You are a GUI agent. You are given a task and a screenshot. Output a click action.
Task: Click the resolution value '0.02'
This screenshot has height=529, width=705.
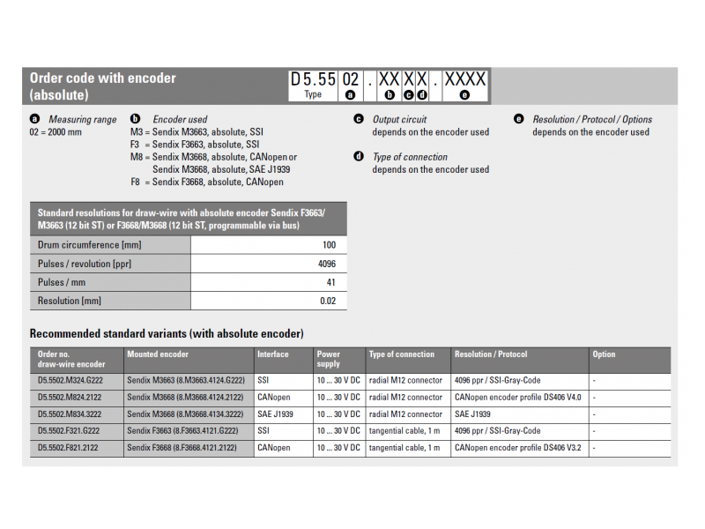(x=328, y=301)
